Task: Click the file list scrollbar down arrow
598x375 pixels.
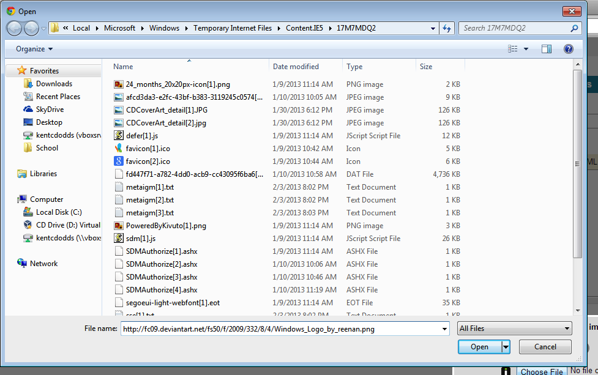Action: coord(578,311)
